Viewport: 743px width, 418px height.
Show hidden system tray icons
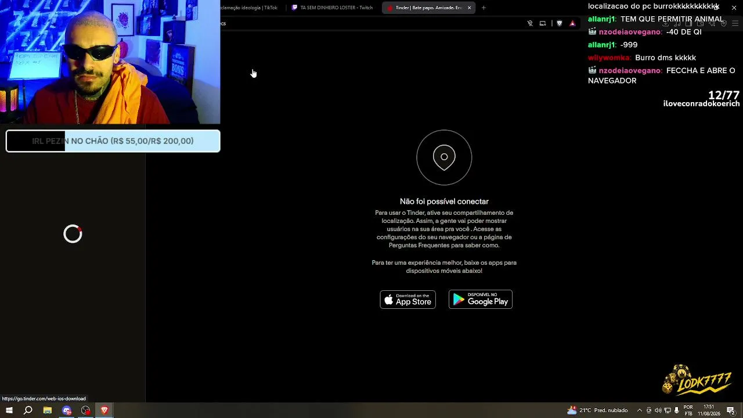tap(640, 410)
